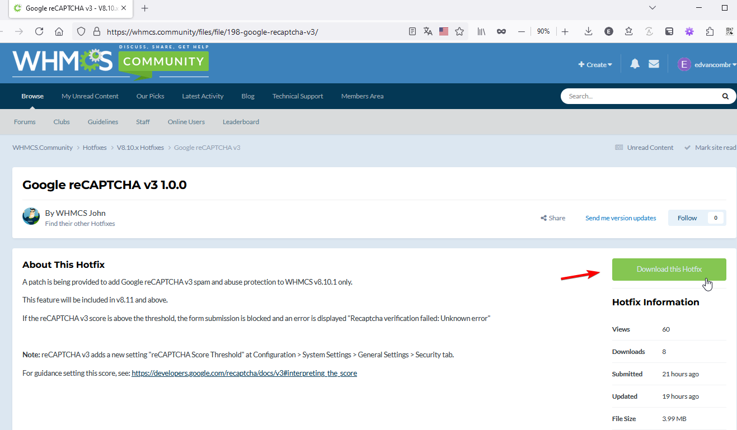View site security padlock info
The width and height of the screenshot is (737, 430).
[96, 32]
